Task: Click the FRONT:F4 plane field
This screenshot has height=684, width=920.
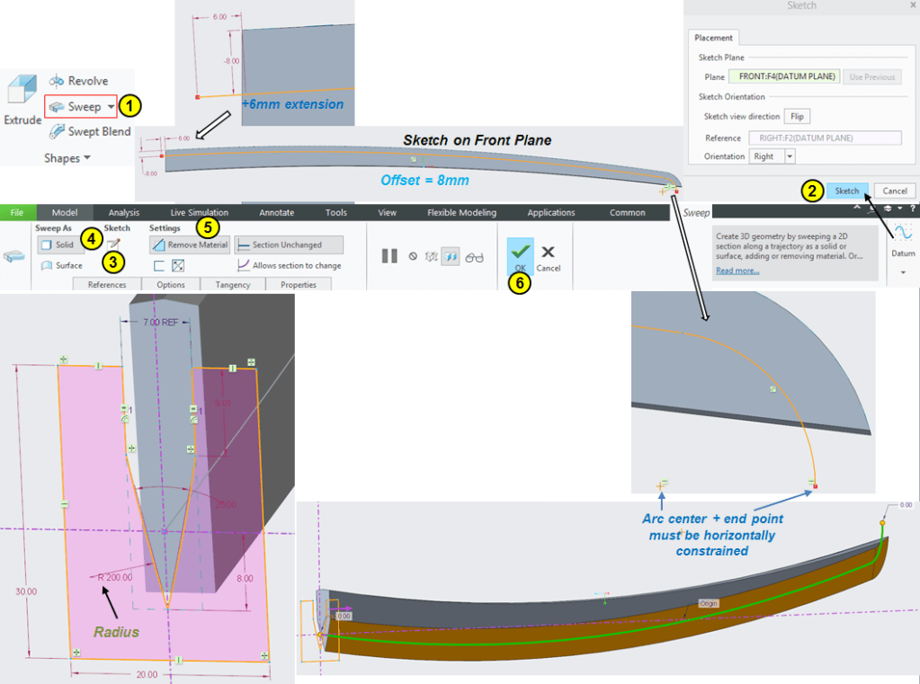Action: pos(784,76)
